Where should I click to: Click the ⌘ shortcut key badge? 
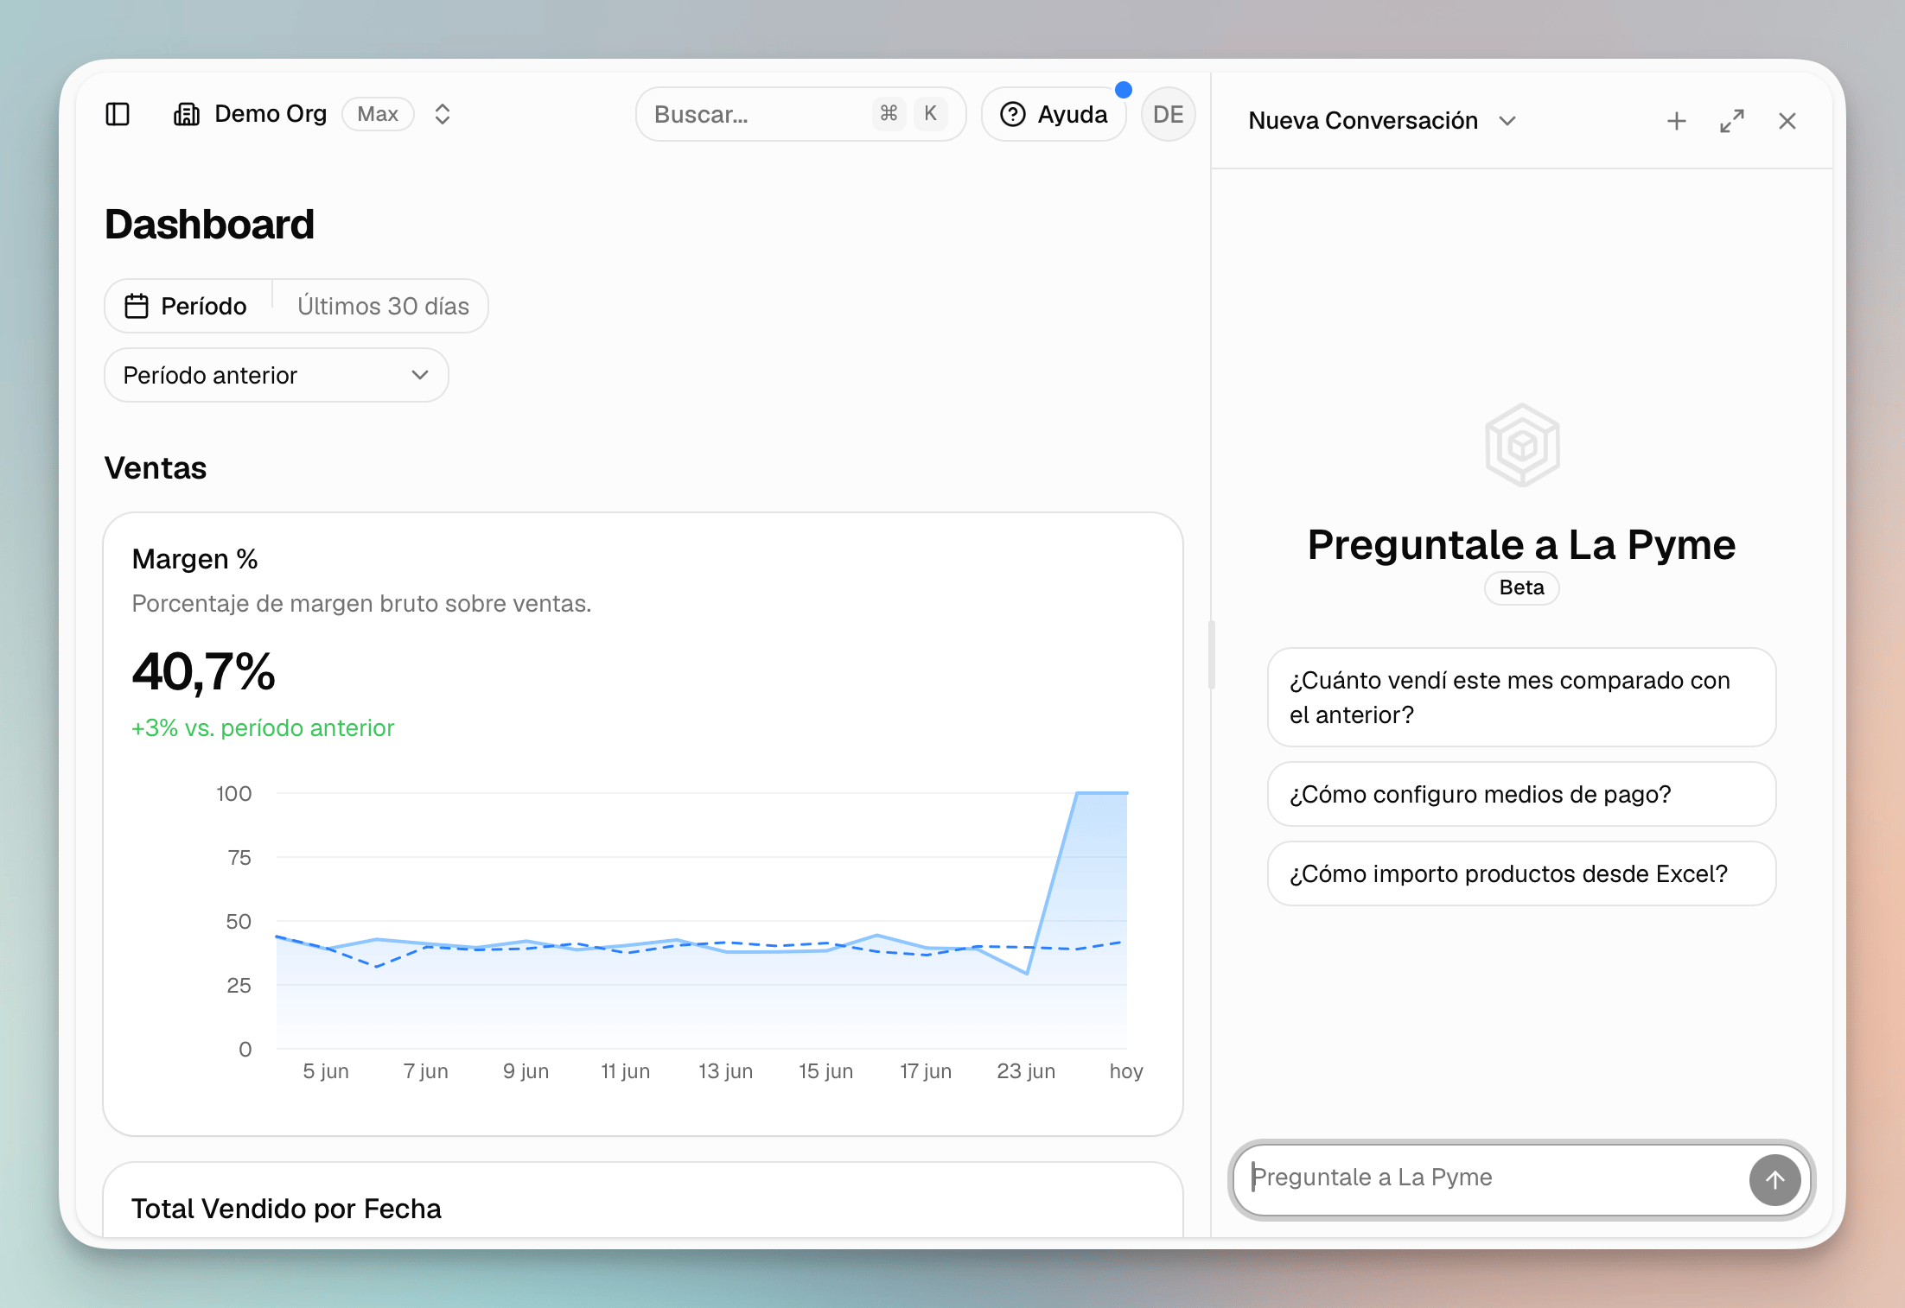tap(889, 113)
